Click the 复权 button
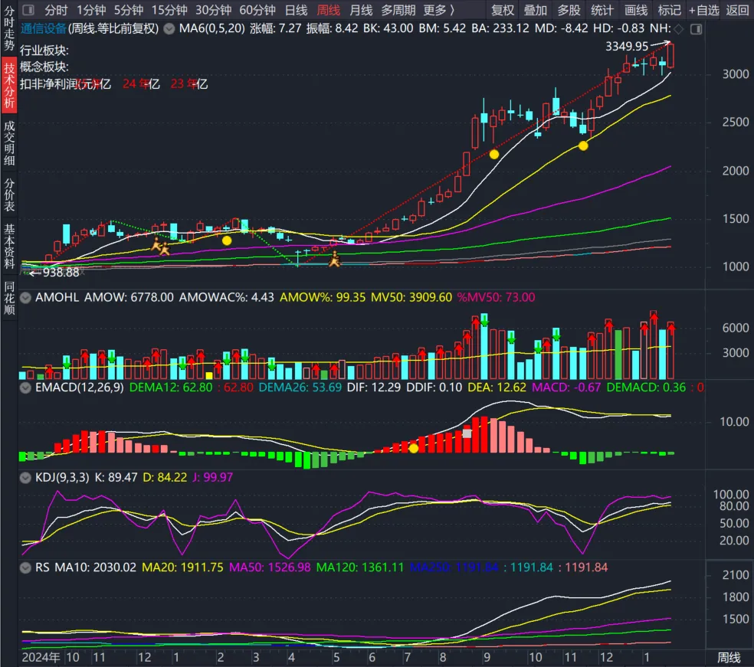The image size is (754, 667). (x=503, y=10)
